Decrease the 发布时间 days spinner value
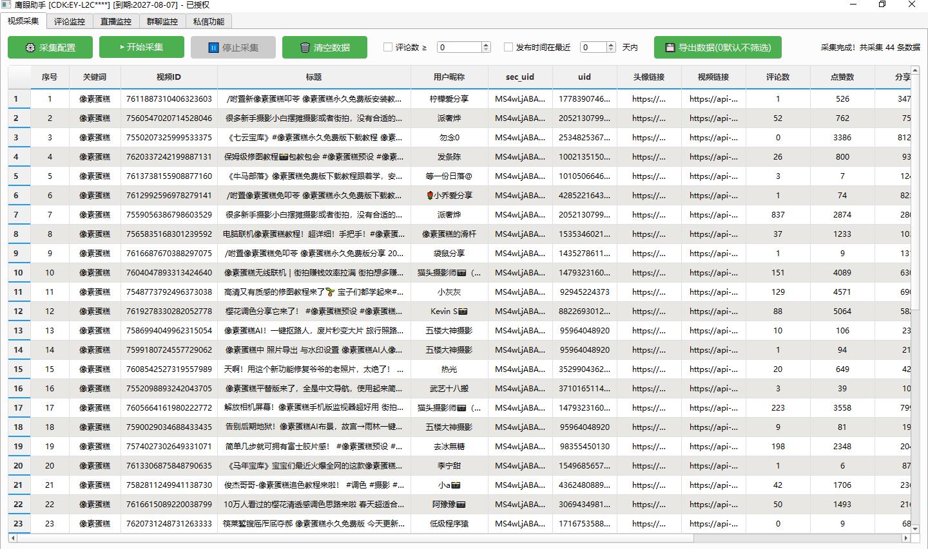Image resolution: width=928 pixels, height=549 pixels. pyautogui.click(x=611, y=50)
